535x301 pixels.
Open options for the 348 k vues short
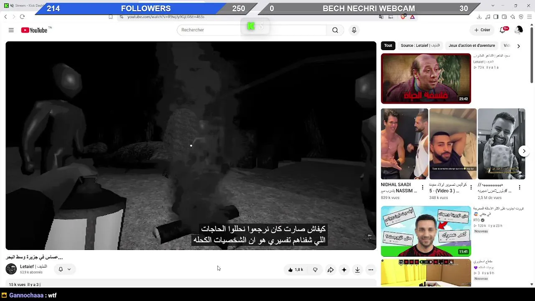[x=471, y=187]
